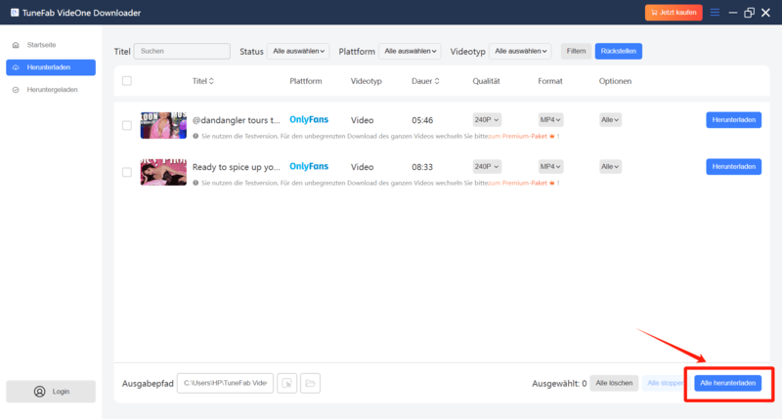The image size is (782, 419).
Task: Expand the Videotyp filter dropdown
Action: (520, 51)
